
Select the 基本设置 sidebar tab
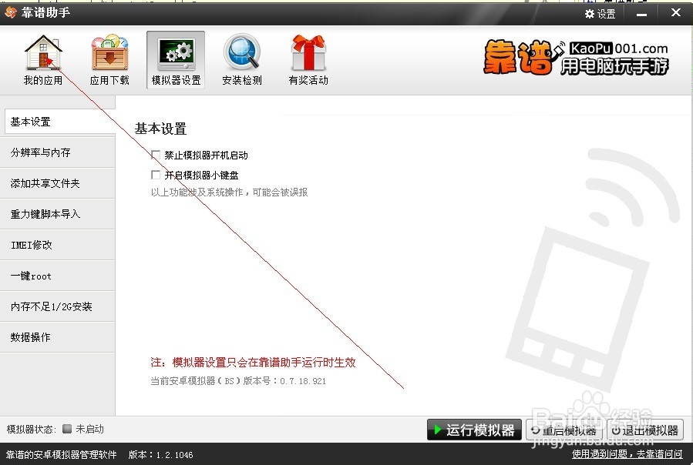click(59, 122)
